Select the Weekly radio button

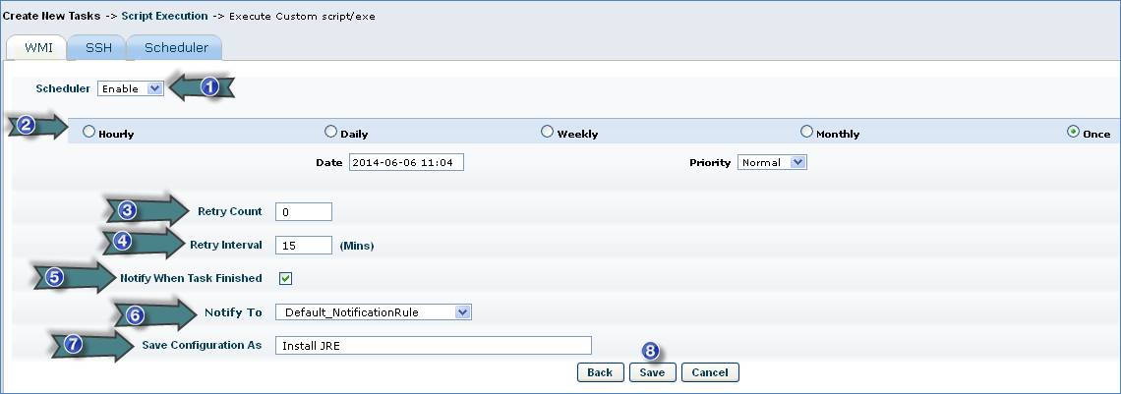pos(548,132)
